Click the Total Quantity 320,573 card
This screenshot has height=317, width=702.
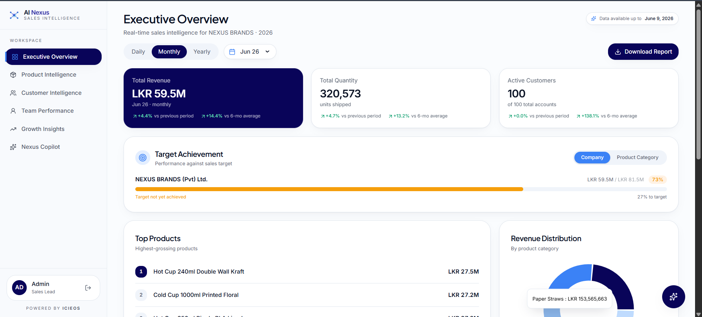pyautogui.click(x=401, y=98)
